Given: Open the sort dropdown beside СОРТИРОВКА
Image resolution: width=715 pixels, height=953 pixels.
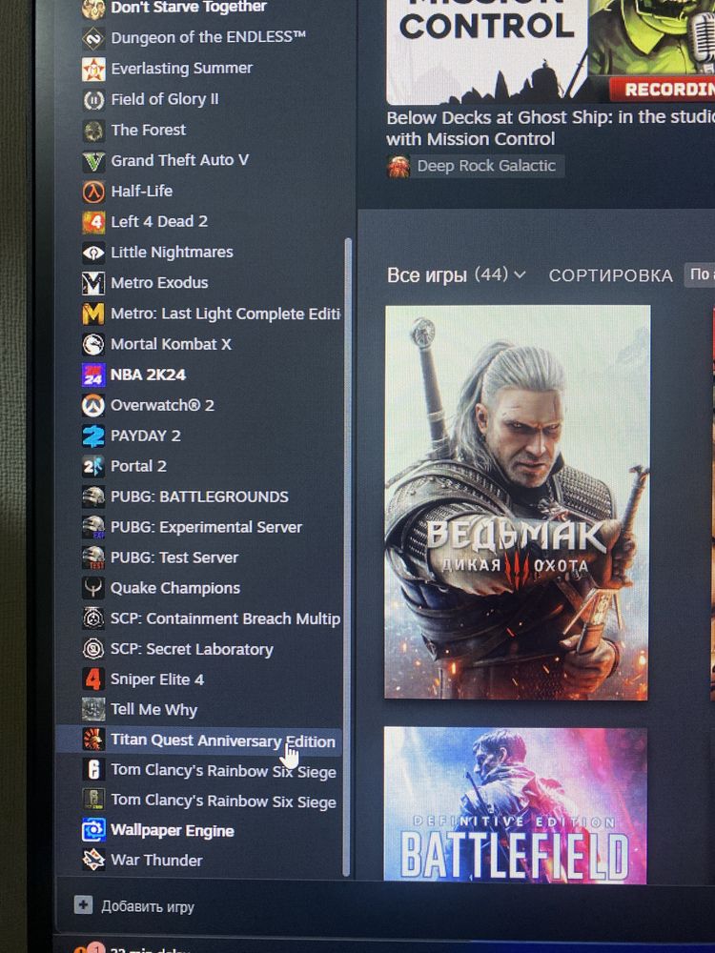Looking at the screenshot, I should point(700,274).
